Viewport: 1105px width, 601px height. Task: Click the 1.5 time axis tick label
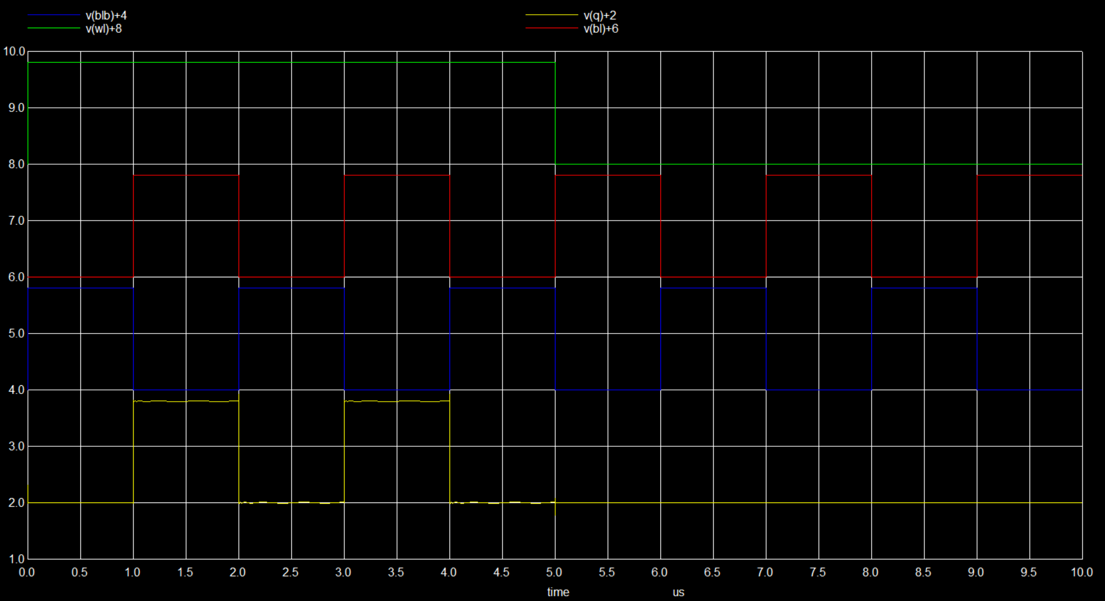[185, 572]
